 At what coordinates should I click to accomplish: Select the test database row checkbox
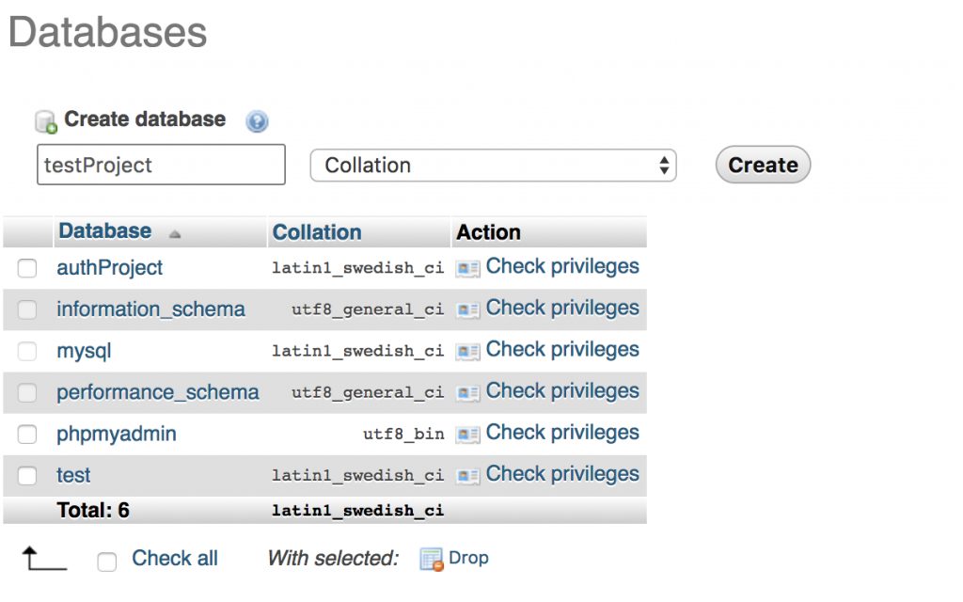point(26,475)
